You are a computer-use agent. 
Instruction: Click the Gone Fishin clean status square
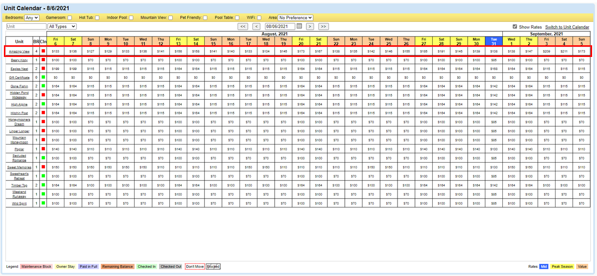click(43, 86)
